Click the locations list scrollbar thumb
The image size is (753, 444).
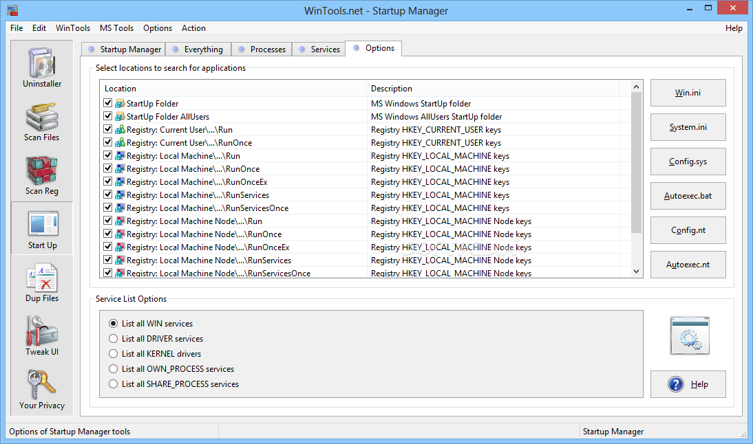pyautogui.click(x=636, y=162)
